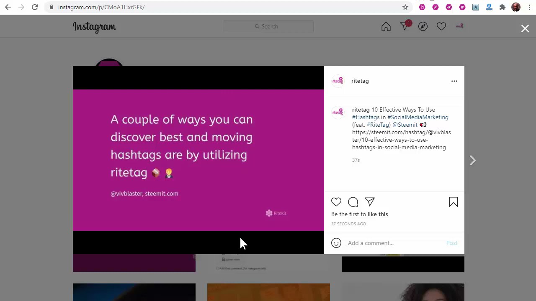The image size is (536, 301).
Task: Open the orange thumbnail in the grid
Action: click(x=268, y=292)
